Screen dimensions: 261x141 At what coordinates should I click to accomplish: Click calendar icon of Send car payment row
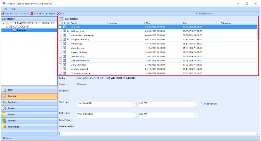coord(64,69)
